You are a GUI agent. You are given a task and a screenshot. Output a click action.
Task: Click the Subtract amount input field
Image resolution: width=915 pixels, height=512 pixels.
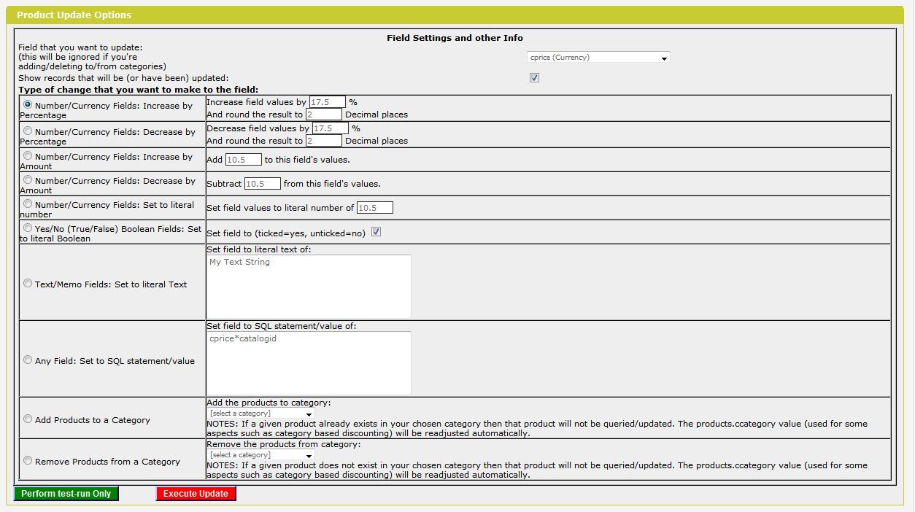tap(263, 183)
